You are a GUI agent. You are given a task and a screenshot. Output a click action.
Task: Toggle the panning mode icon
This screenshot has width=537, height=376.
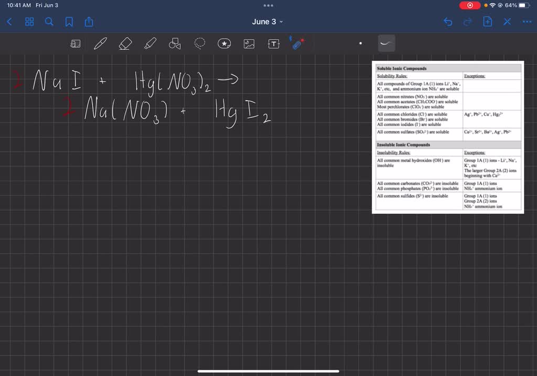pyautogui.click(x=75, y=44)
